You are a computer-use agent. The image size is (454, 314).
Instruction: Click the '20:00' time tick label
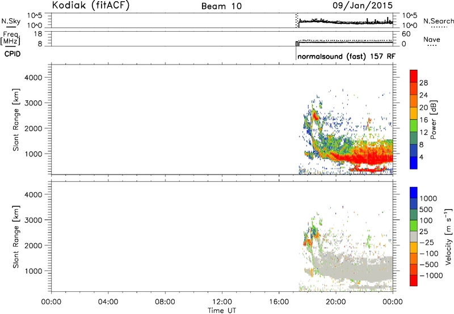coord(336,302)
